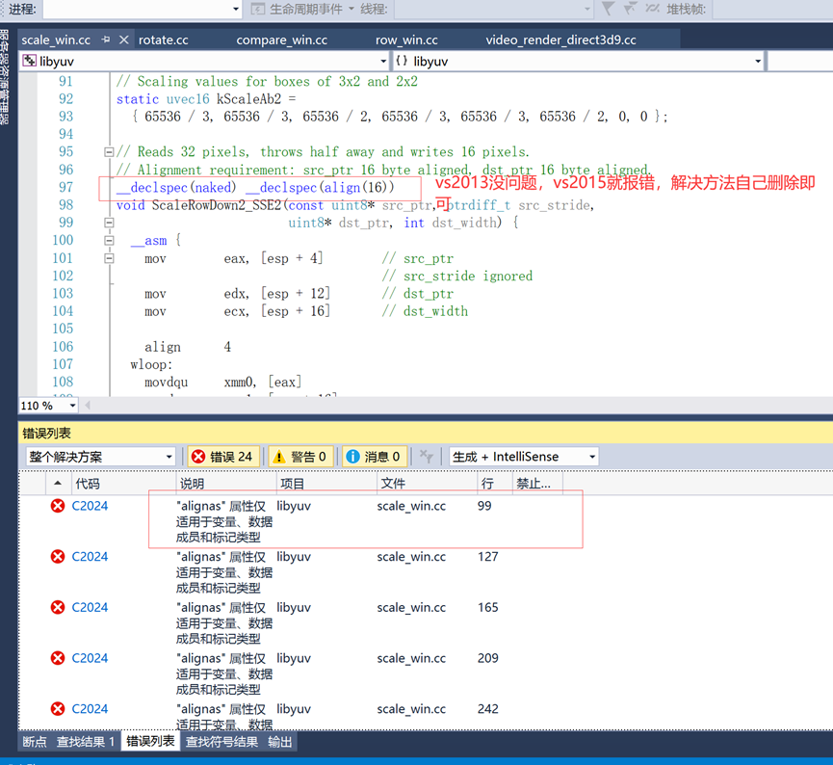The height and width of the screenshot is (765, 833).
Task: Switch to the rotate.cc tab
Action: pos(164,40)
